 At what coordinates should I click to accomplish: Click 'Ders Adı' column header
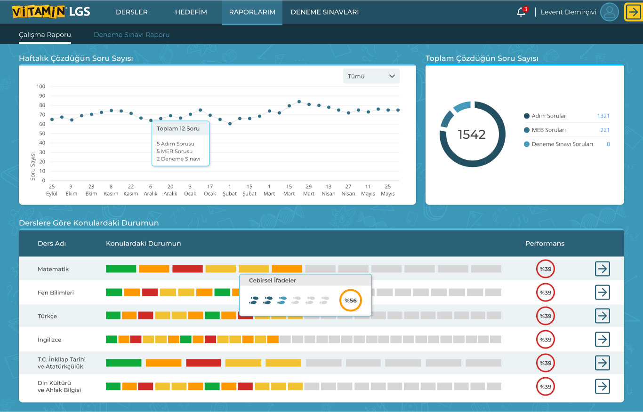point(52,244)
